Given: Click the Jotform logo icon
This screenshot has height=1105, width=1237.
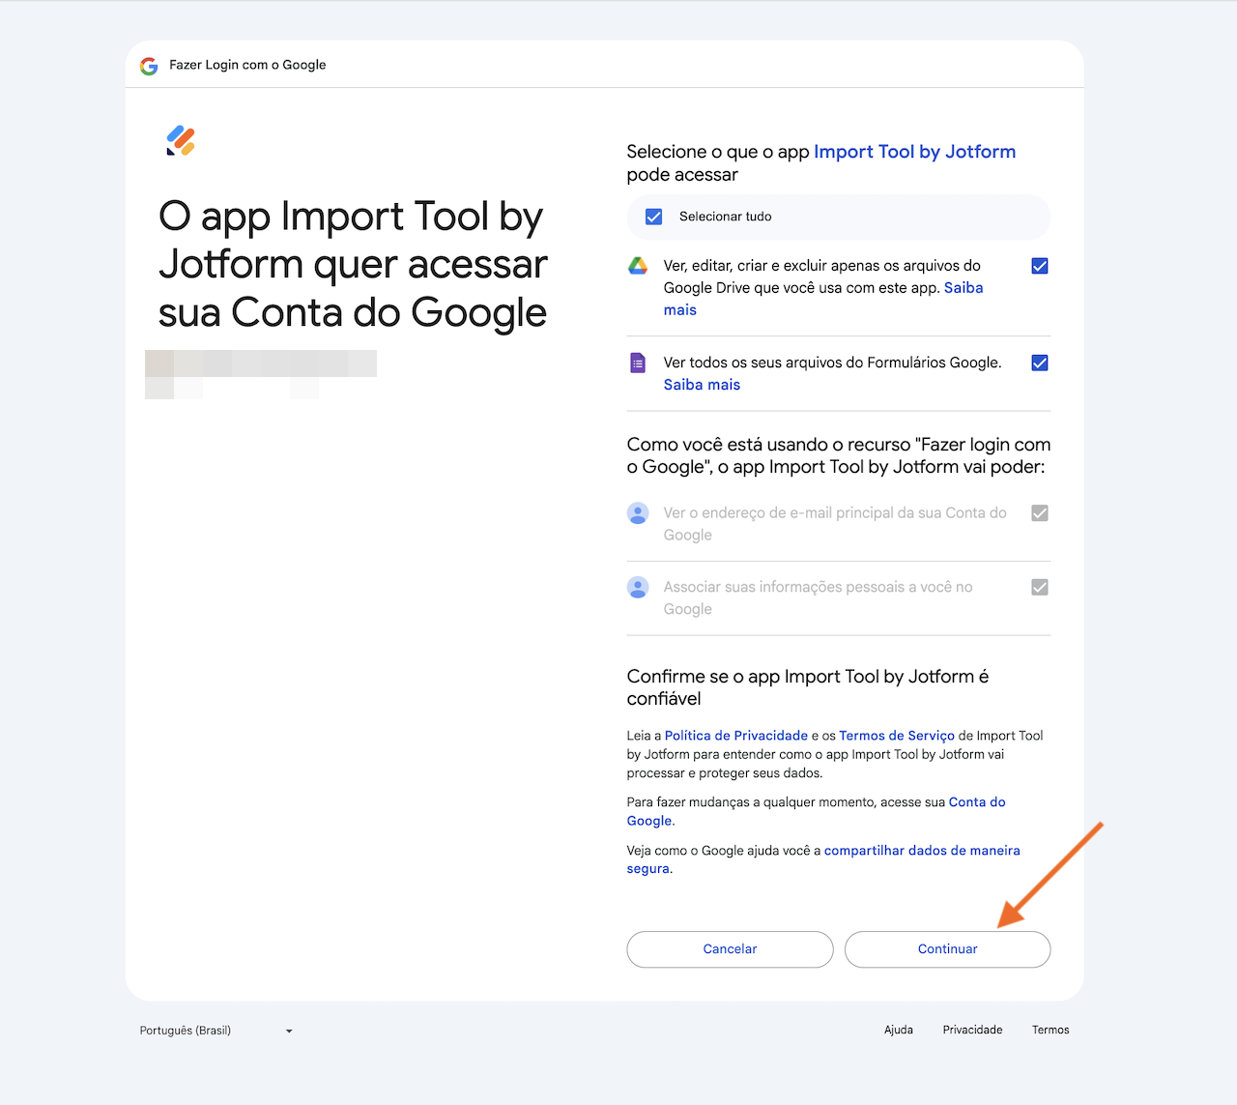Looking at the screenshot, I should point(181,141).
